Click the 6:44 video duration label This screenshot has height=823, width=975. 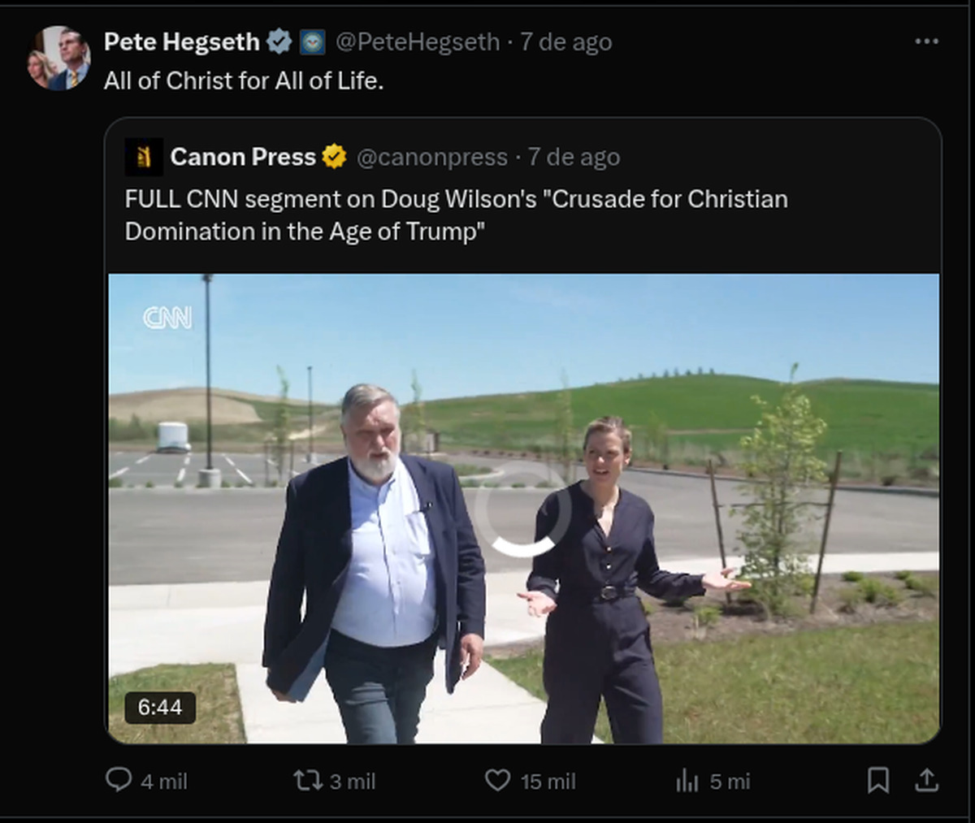(159, 707)
